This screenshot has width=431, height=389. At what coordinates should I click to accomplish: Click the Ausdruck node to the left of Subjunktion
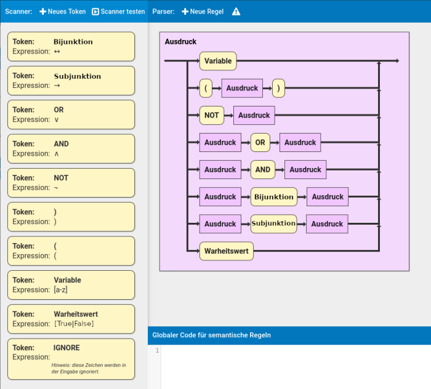tap(220, 224)
